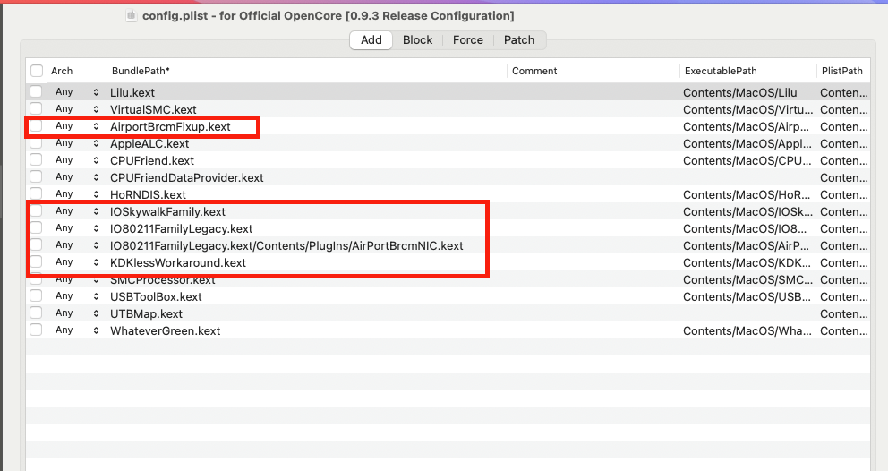The height and width of the screenshot is (471, 888).
Task: Select the AppleALC.kext bundle path
Action: point(149,143)
